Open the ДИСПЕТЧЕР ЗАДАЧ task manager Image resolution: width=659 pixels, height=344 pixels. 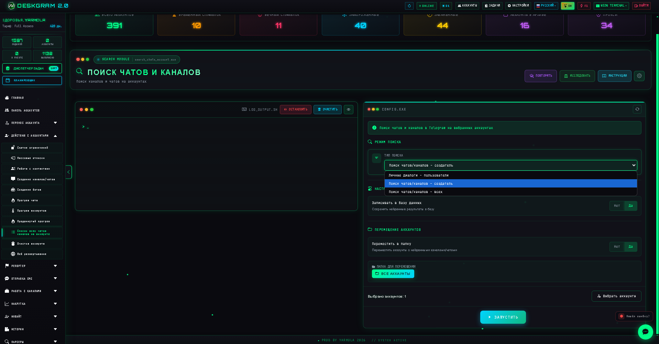click(32, 68)
